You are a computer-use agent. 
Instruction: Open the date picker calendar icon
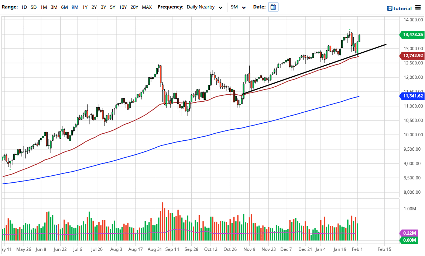(273, 7)
